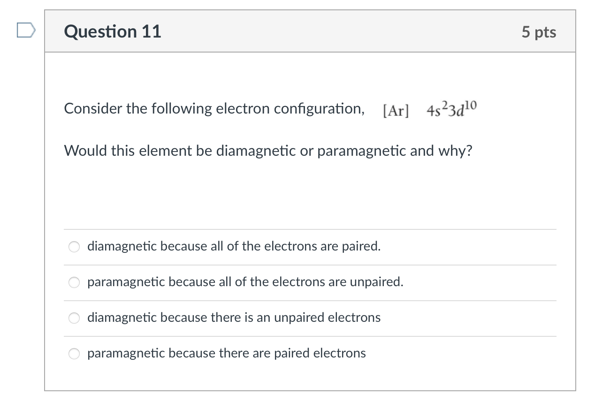Select radio button for "all of the electrons are paired"
610x410 pixels.
click(x=75, y=247)
